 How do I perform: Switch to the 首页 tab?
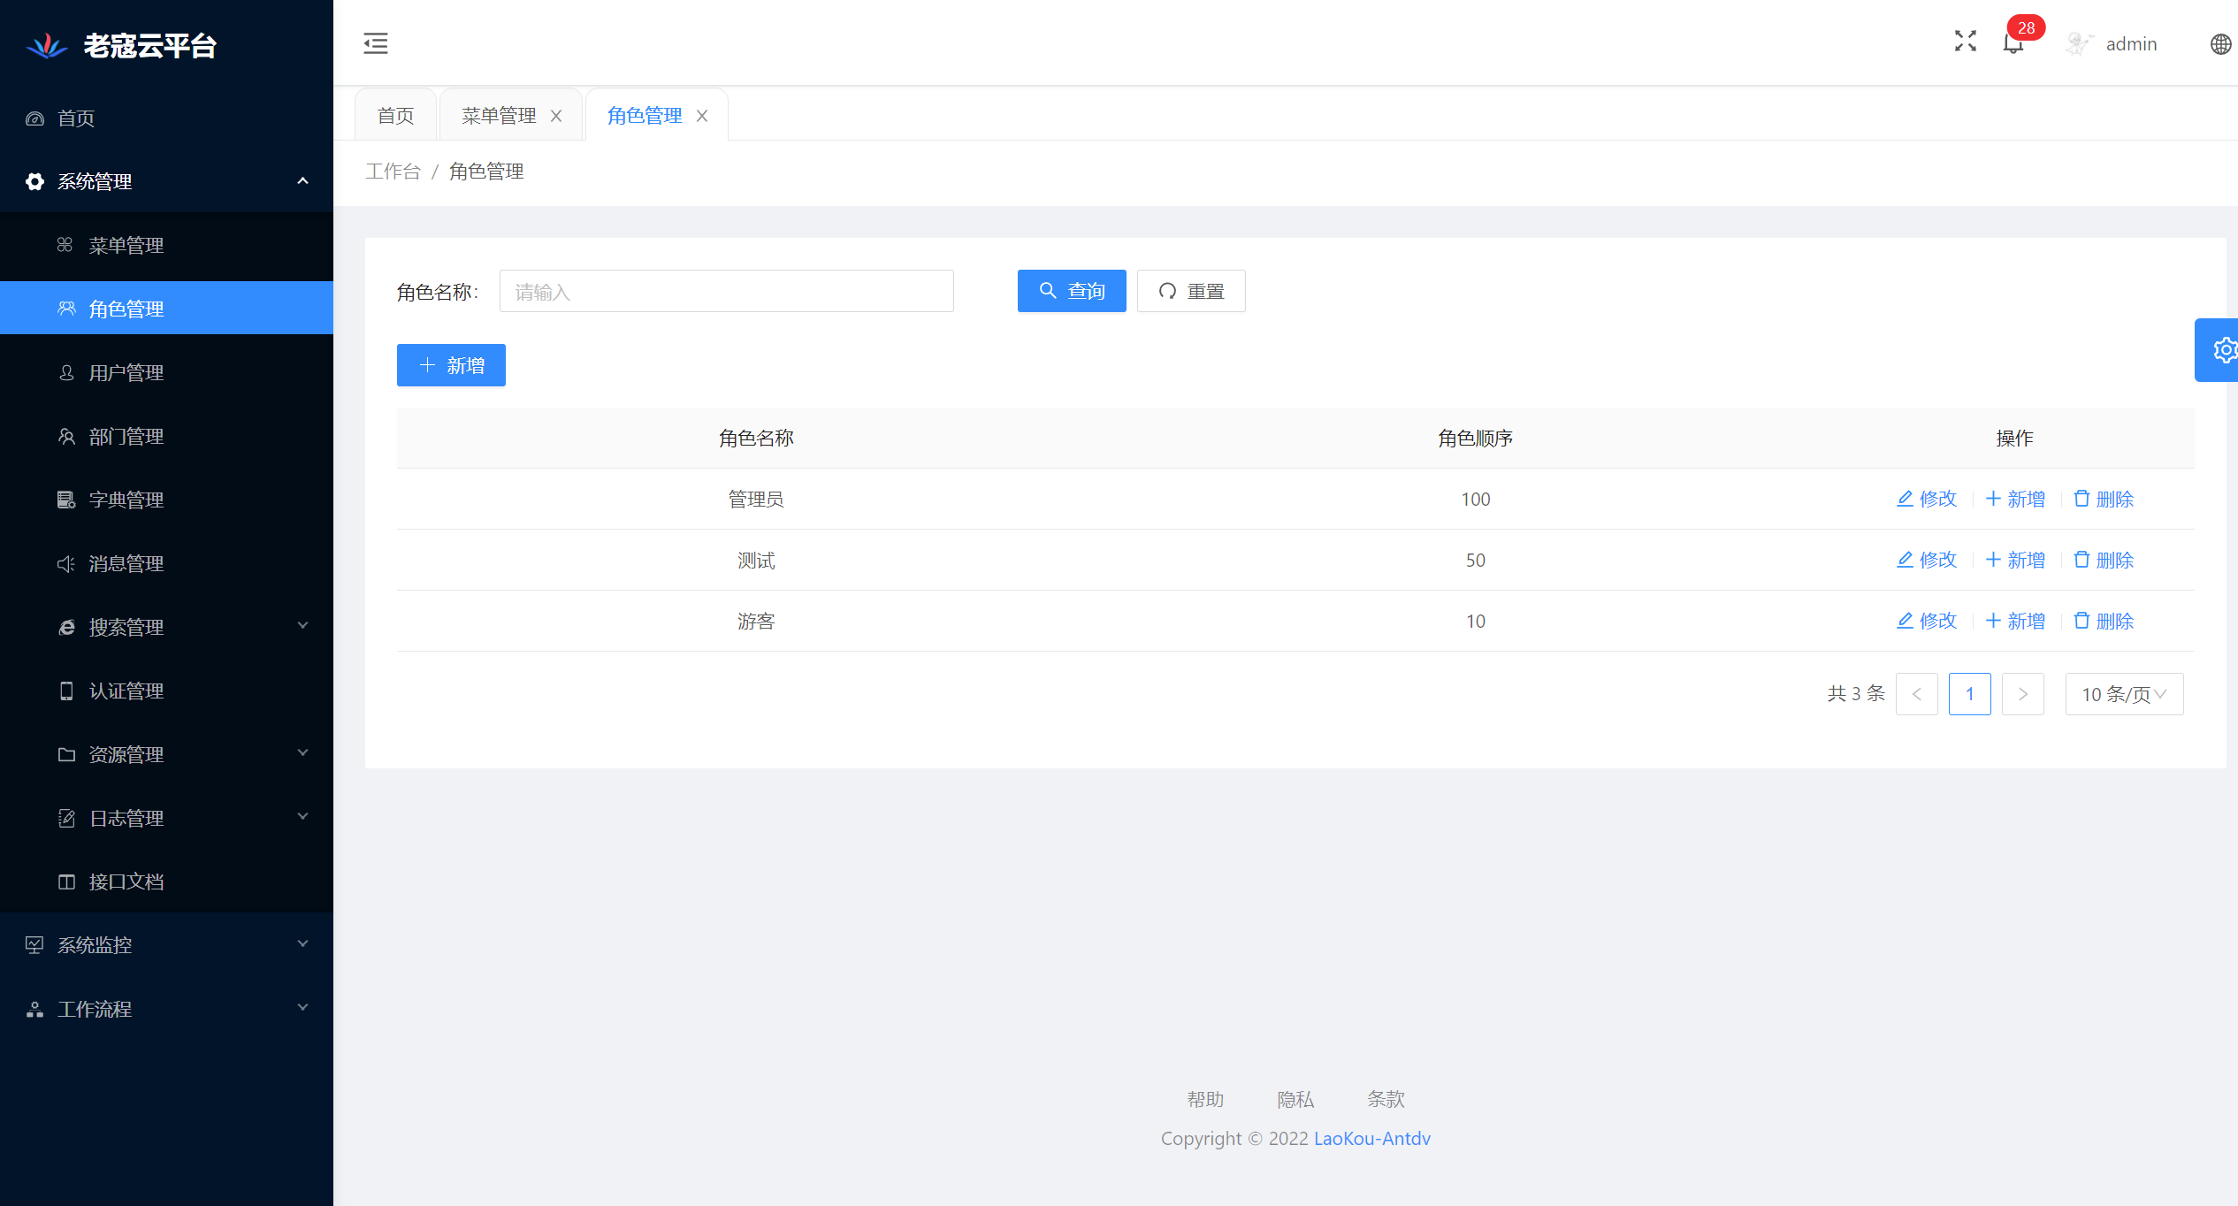[395, 116]
